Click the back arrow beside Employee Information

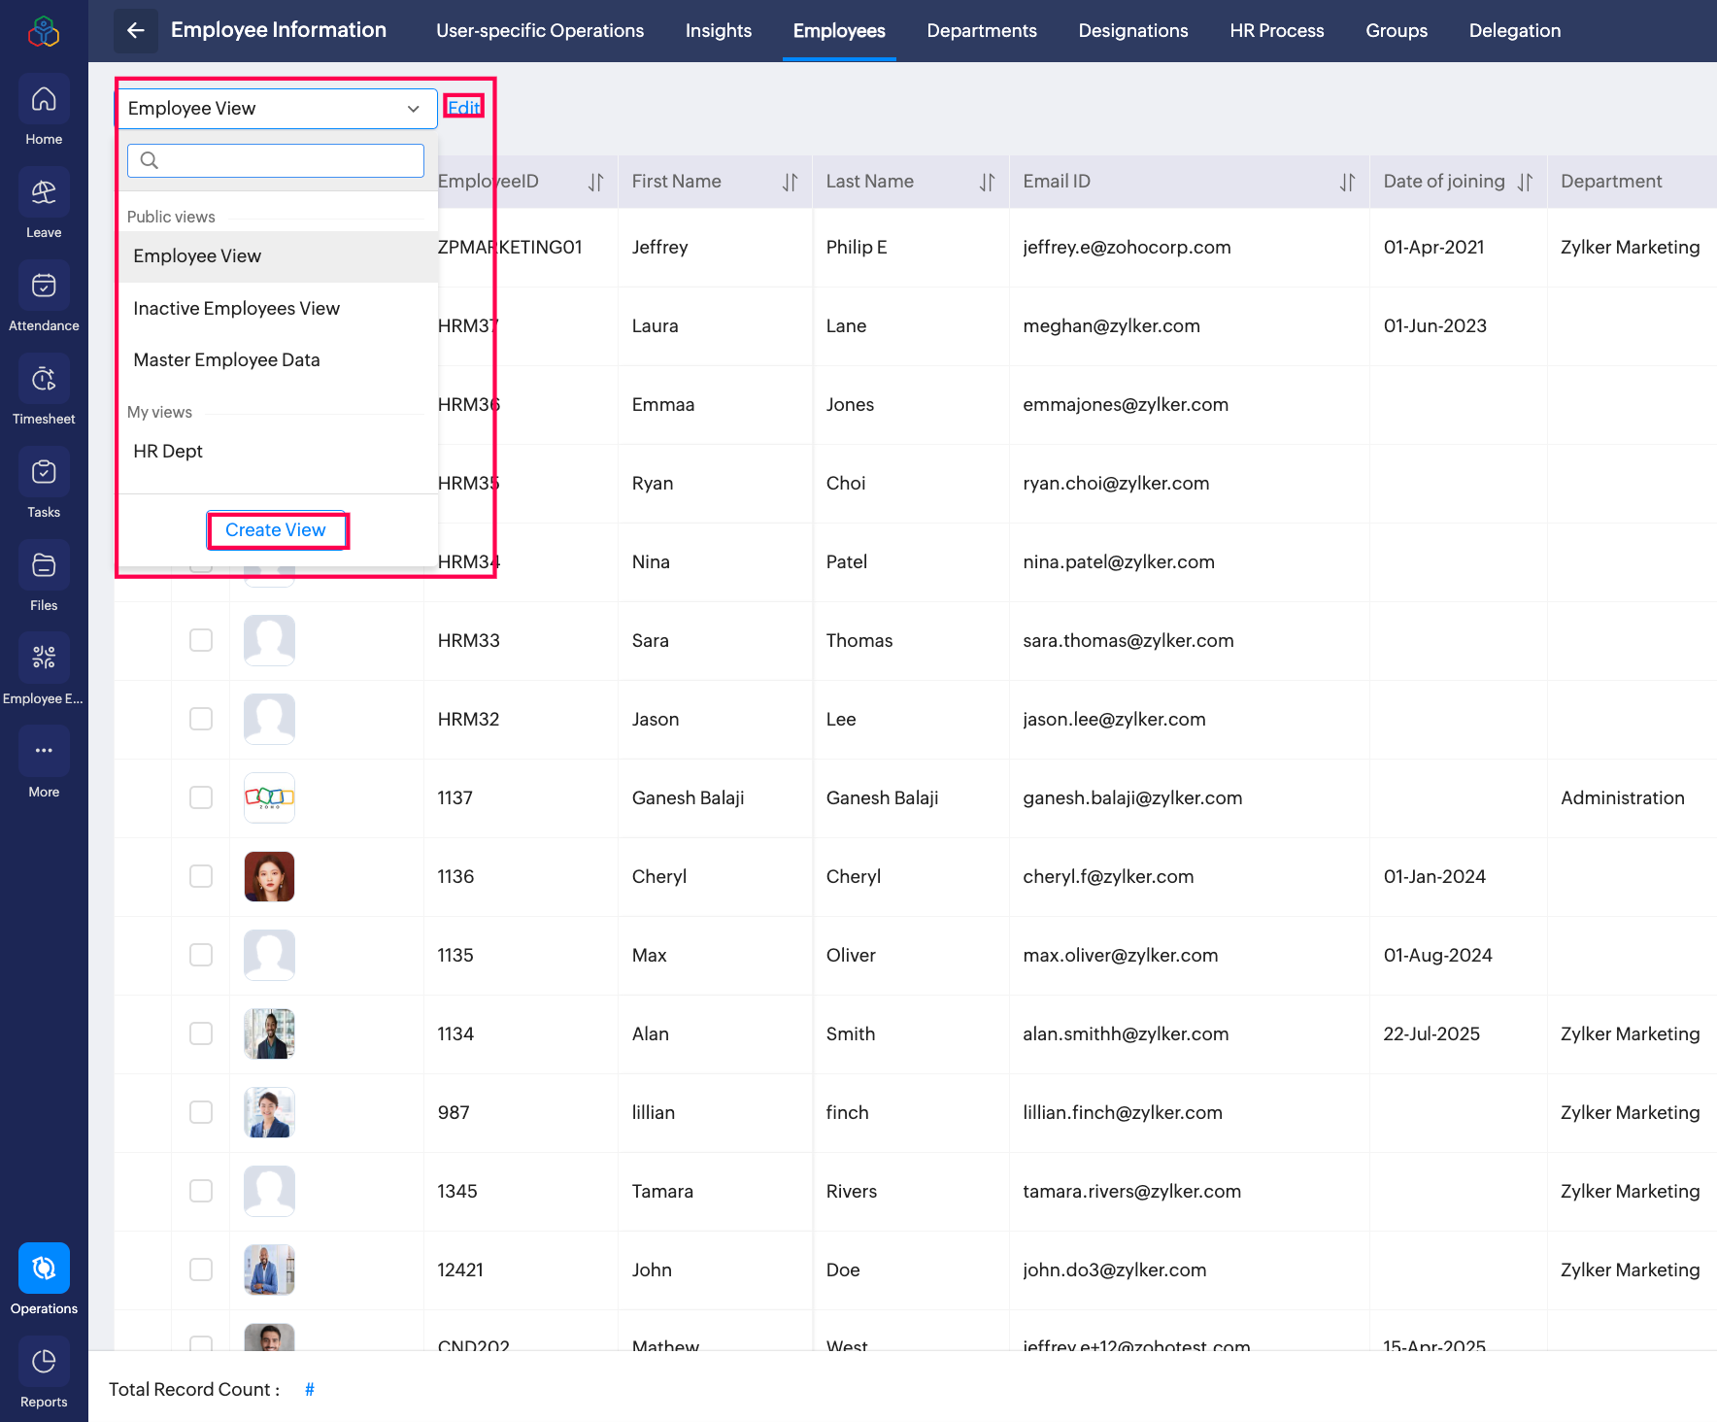click(x=136, y=30)
